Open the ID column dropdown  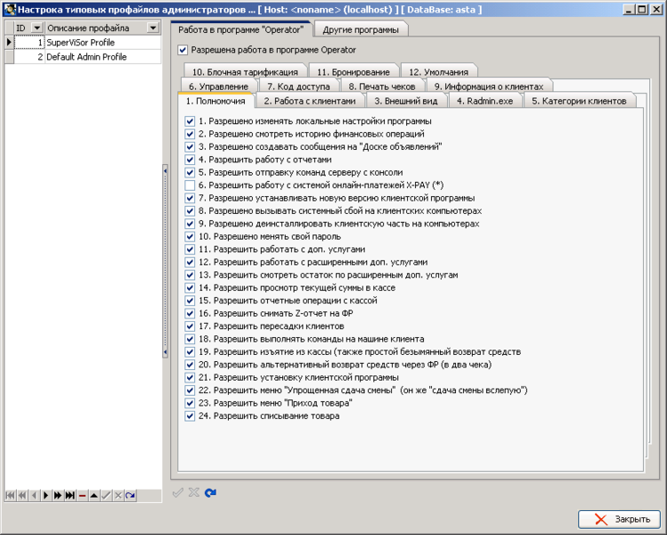pos(37,29)
